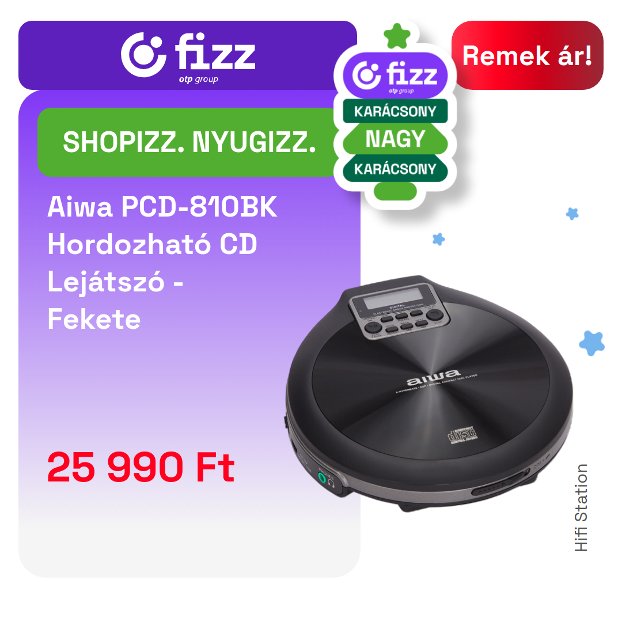The image size is (622, 622).
Task: Click the fizz otp group logo banner
Action: click(x=188, y=55)
